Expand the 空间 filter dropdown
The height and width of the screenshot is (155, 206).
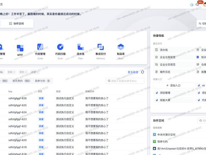coord(11,72)
